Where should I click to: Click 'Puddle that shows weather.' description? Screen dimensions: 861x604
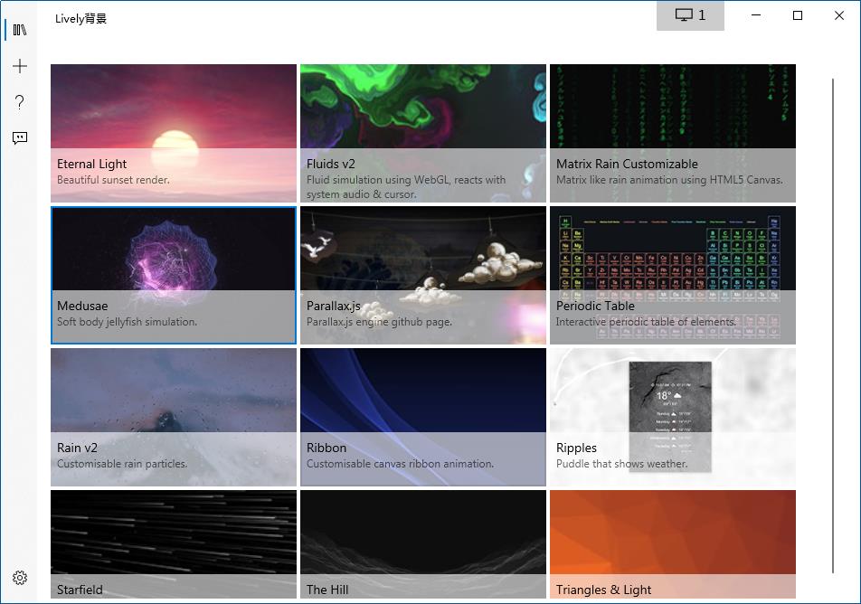621,464
